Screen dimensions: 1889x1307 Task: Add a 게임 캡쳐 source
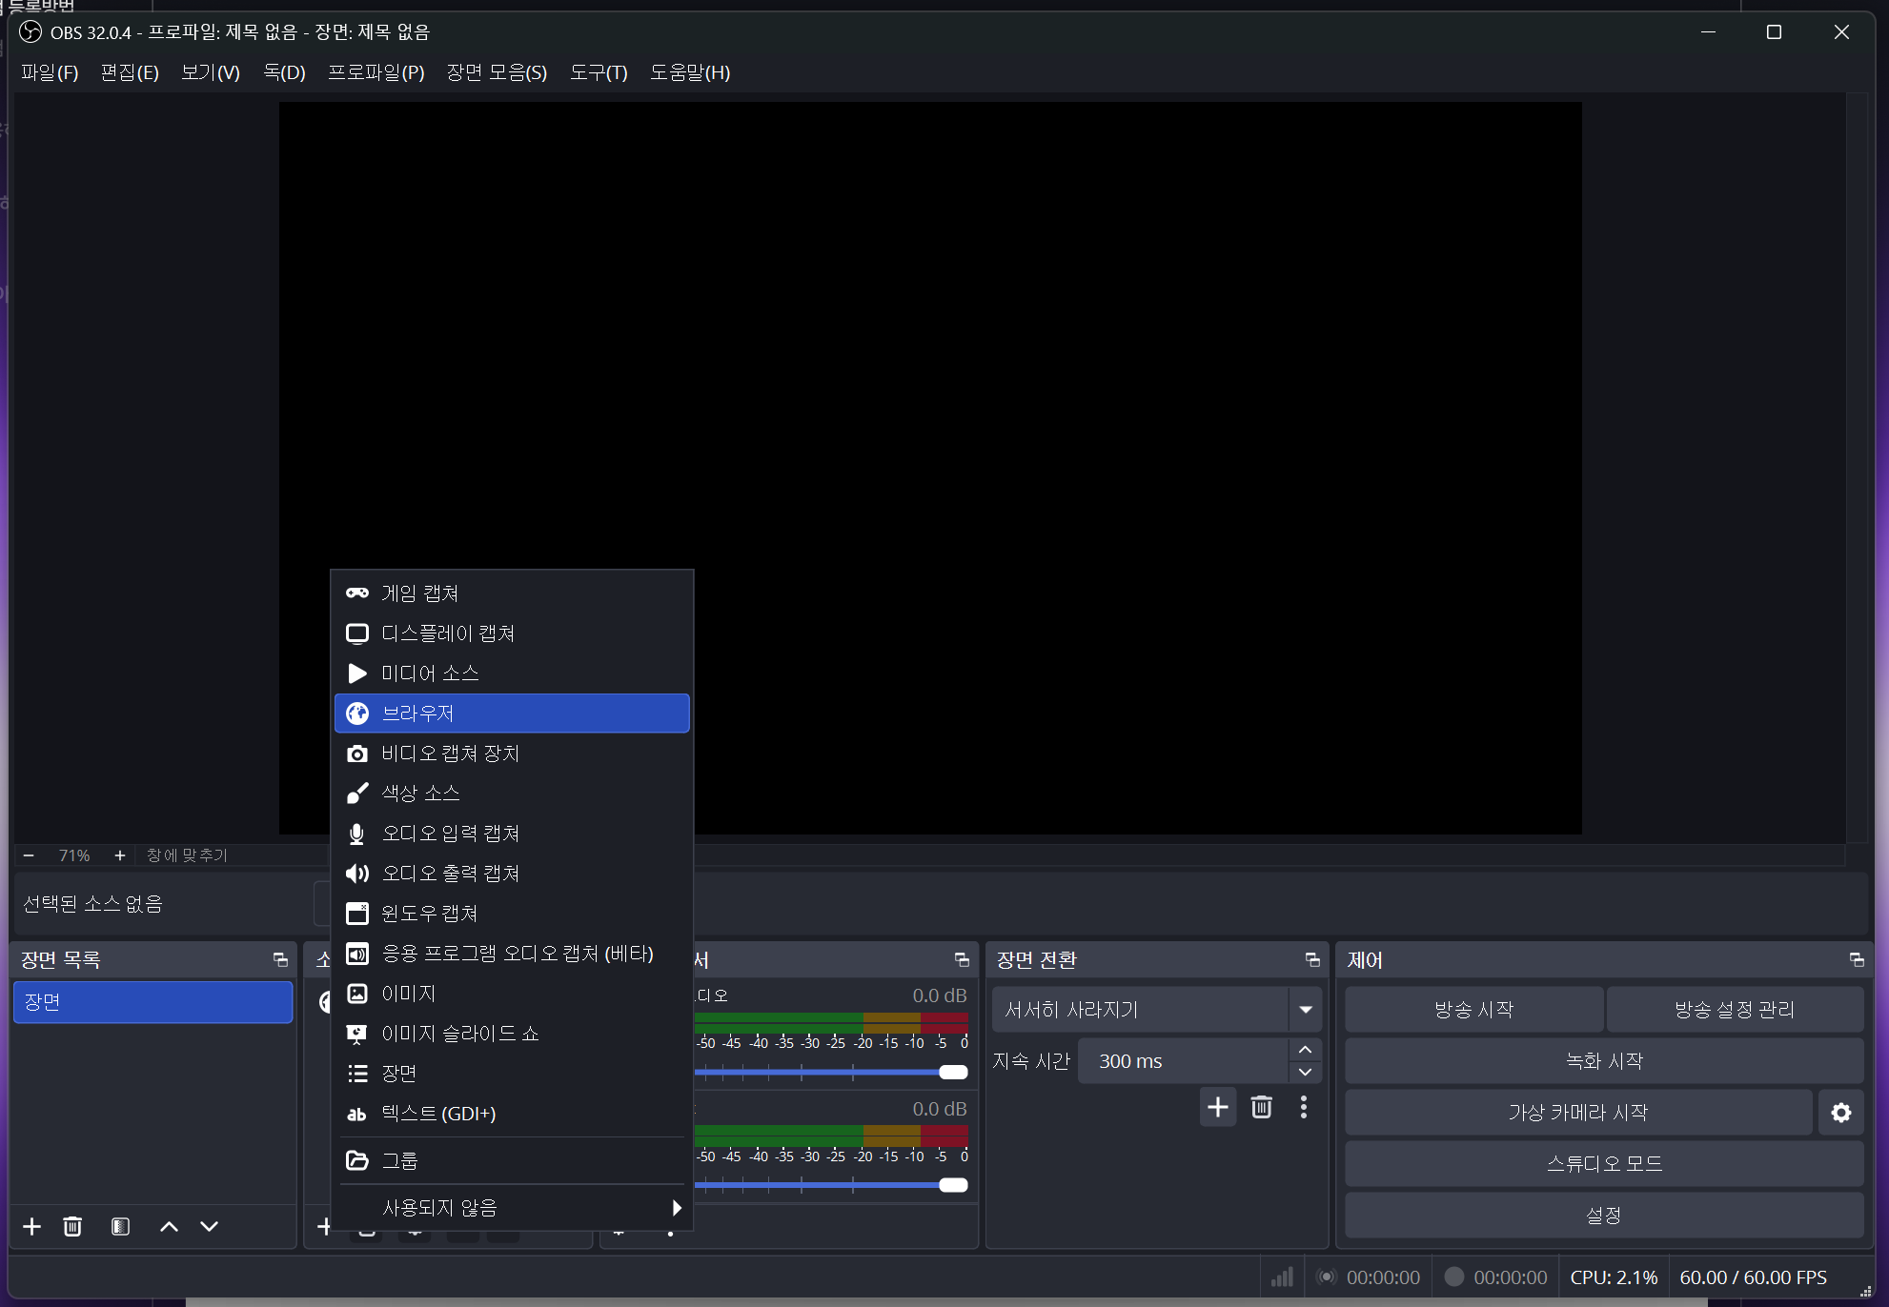click(x=512, y=593)
